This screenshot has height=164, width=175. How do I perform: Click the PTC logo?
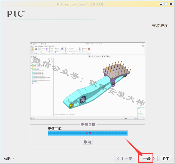(16, 14)
